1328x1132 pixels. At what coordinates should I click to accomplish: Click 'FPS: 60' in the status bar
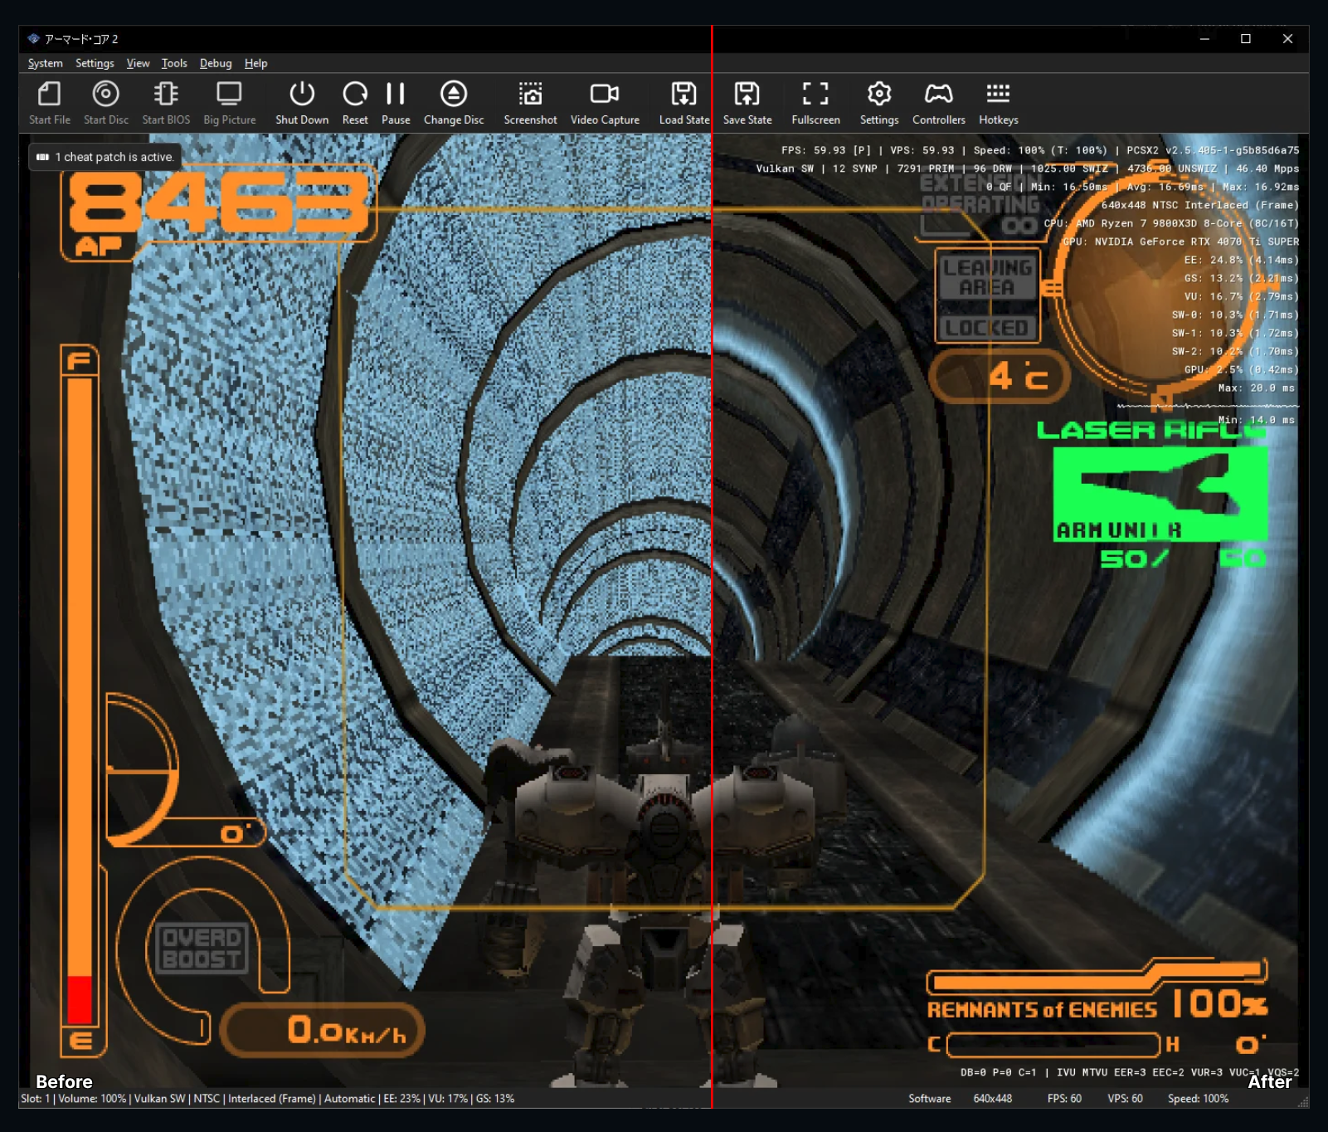coord(1064,1099)
